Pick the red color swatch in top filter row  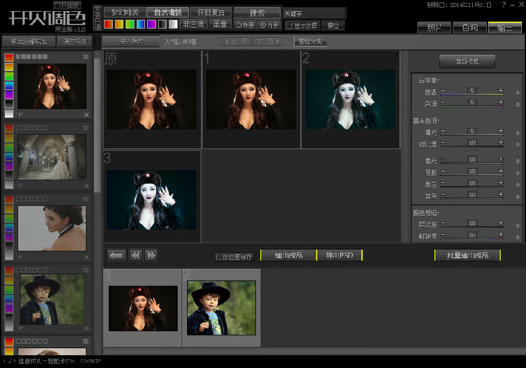pyautogui.click(x=109, y=24)
